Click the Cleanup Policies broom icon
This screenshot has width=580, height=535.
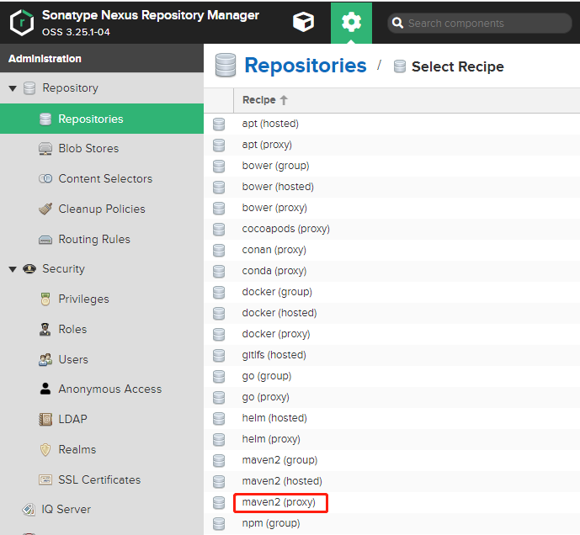click(x=45, y=209)
